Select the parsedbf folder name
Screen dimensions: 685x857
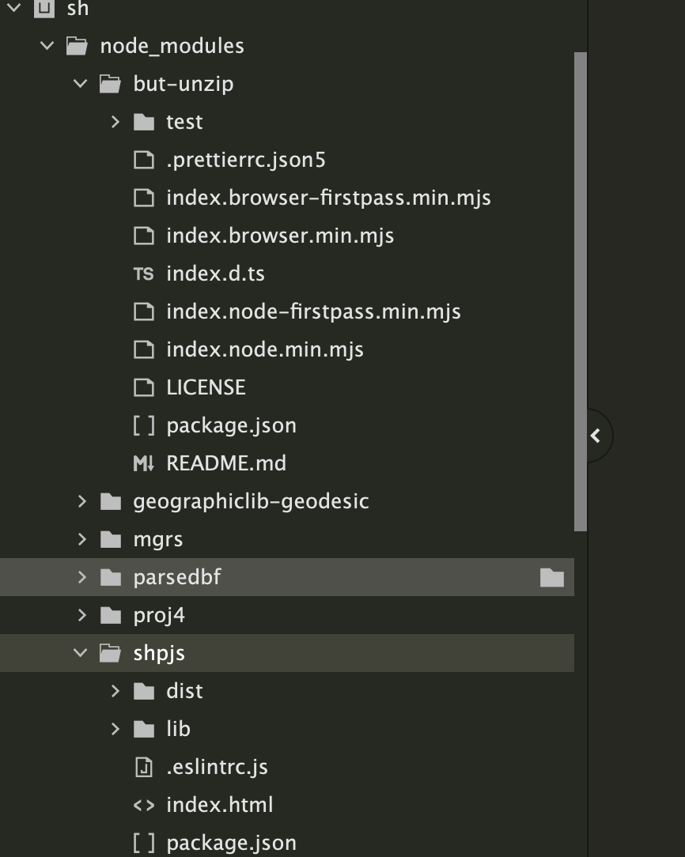(177, 578)
